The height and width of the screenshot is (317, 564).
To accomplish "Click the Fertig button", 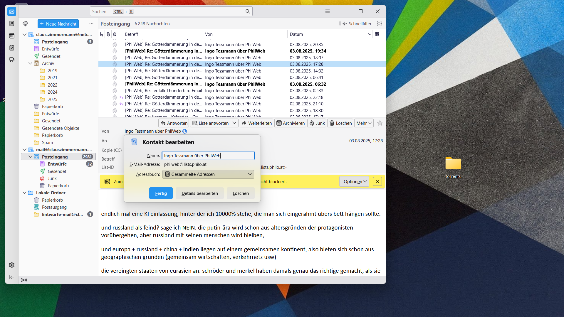I will [161, 193].
